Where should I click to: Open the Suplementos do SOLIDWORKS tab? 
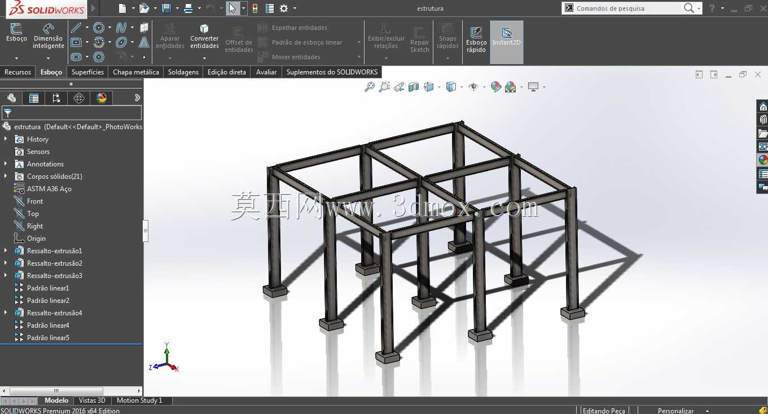pos(332,72)
